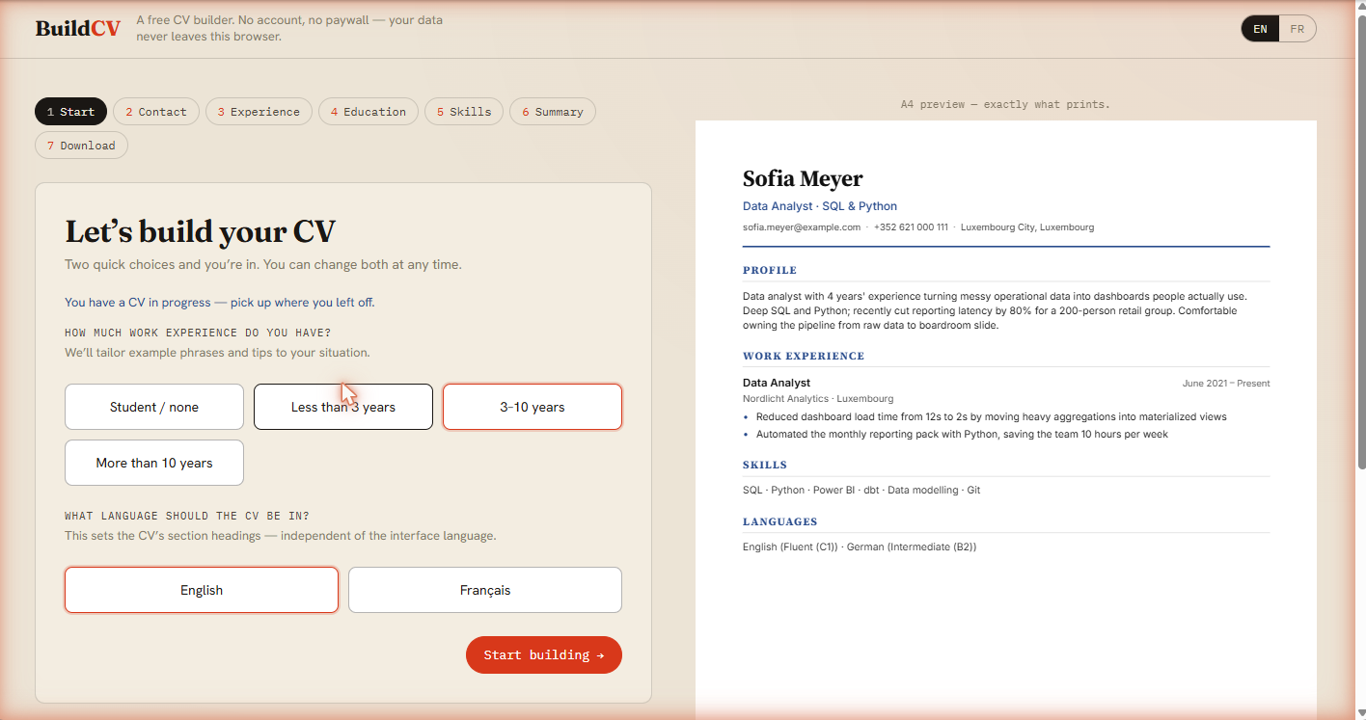Click Luxembourg City, Luxembourg in preview
Viewport: 1366px width, 720px height.
(x=1027, y=227)
